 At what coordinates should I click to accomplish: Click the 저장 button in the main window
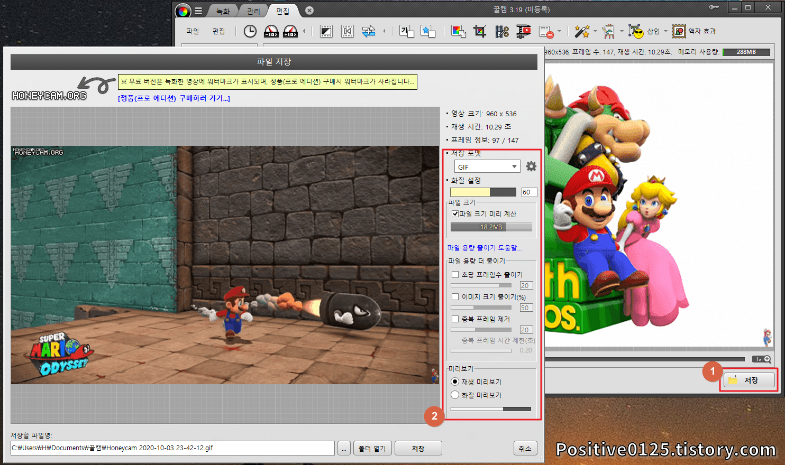click(749, 380)
